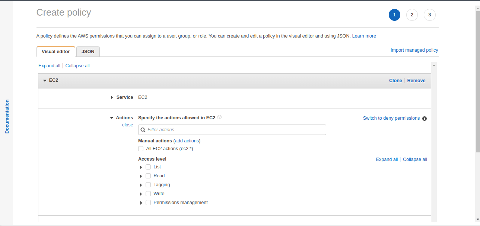
Task: Click Collapse all above the EC2 block
Action: tap(77, 66)
